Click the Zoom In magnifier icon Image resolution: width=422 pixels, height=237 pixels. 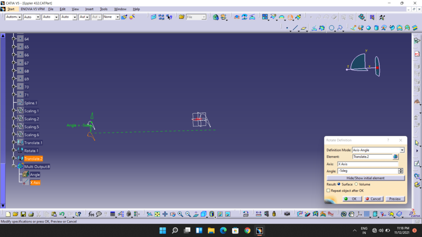pos(181,214)
